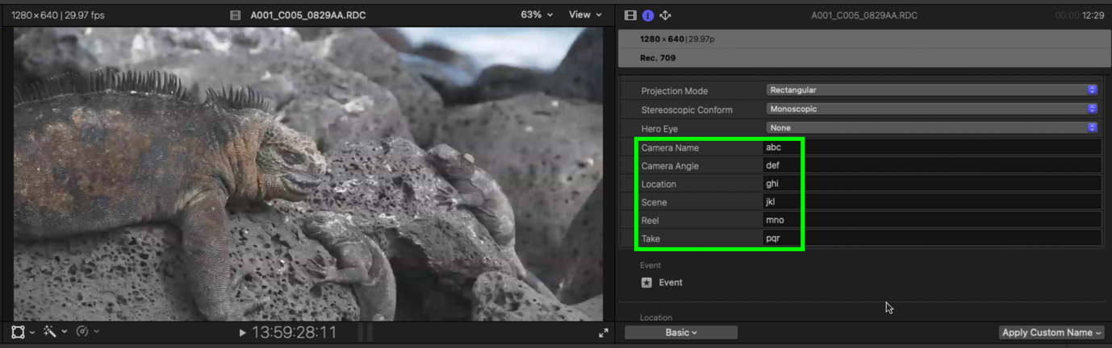
Task: Click the Camera Name field with abc
Action: pyautogui.click(x=932, y=147)
